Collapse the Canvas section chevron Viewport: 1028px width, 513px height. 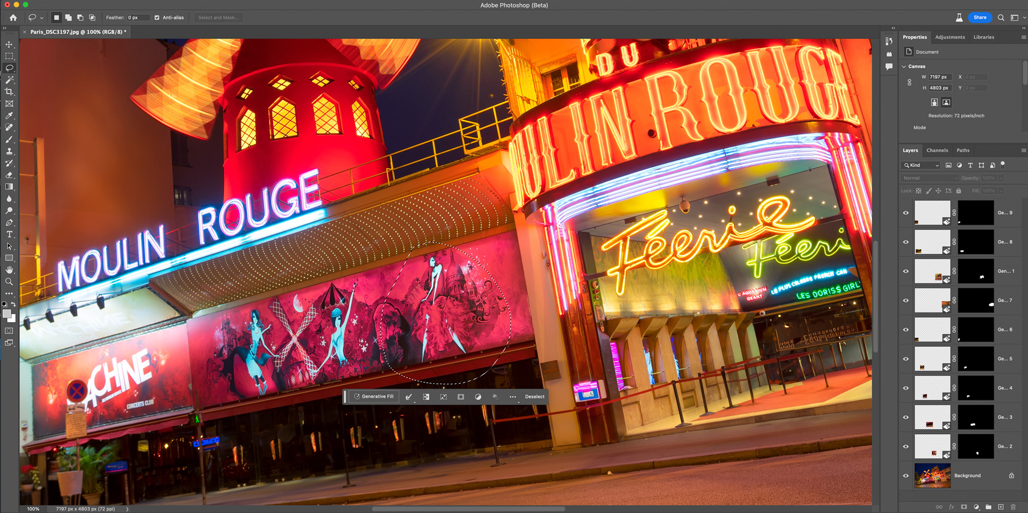click(904, 66)
